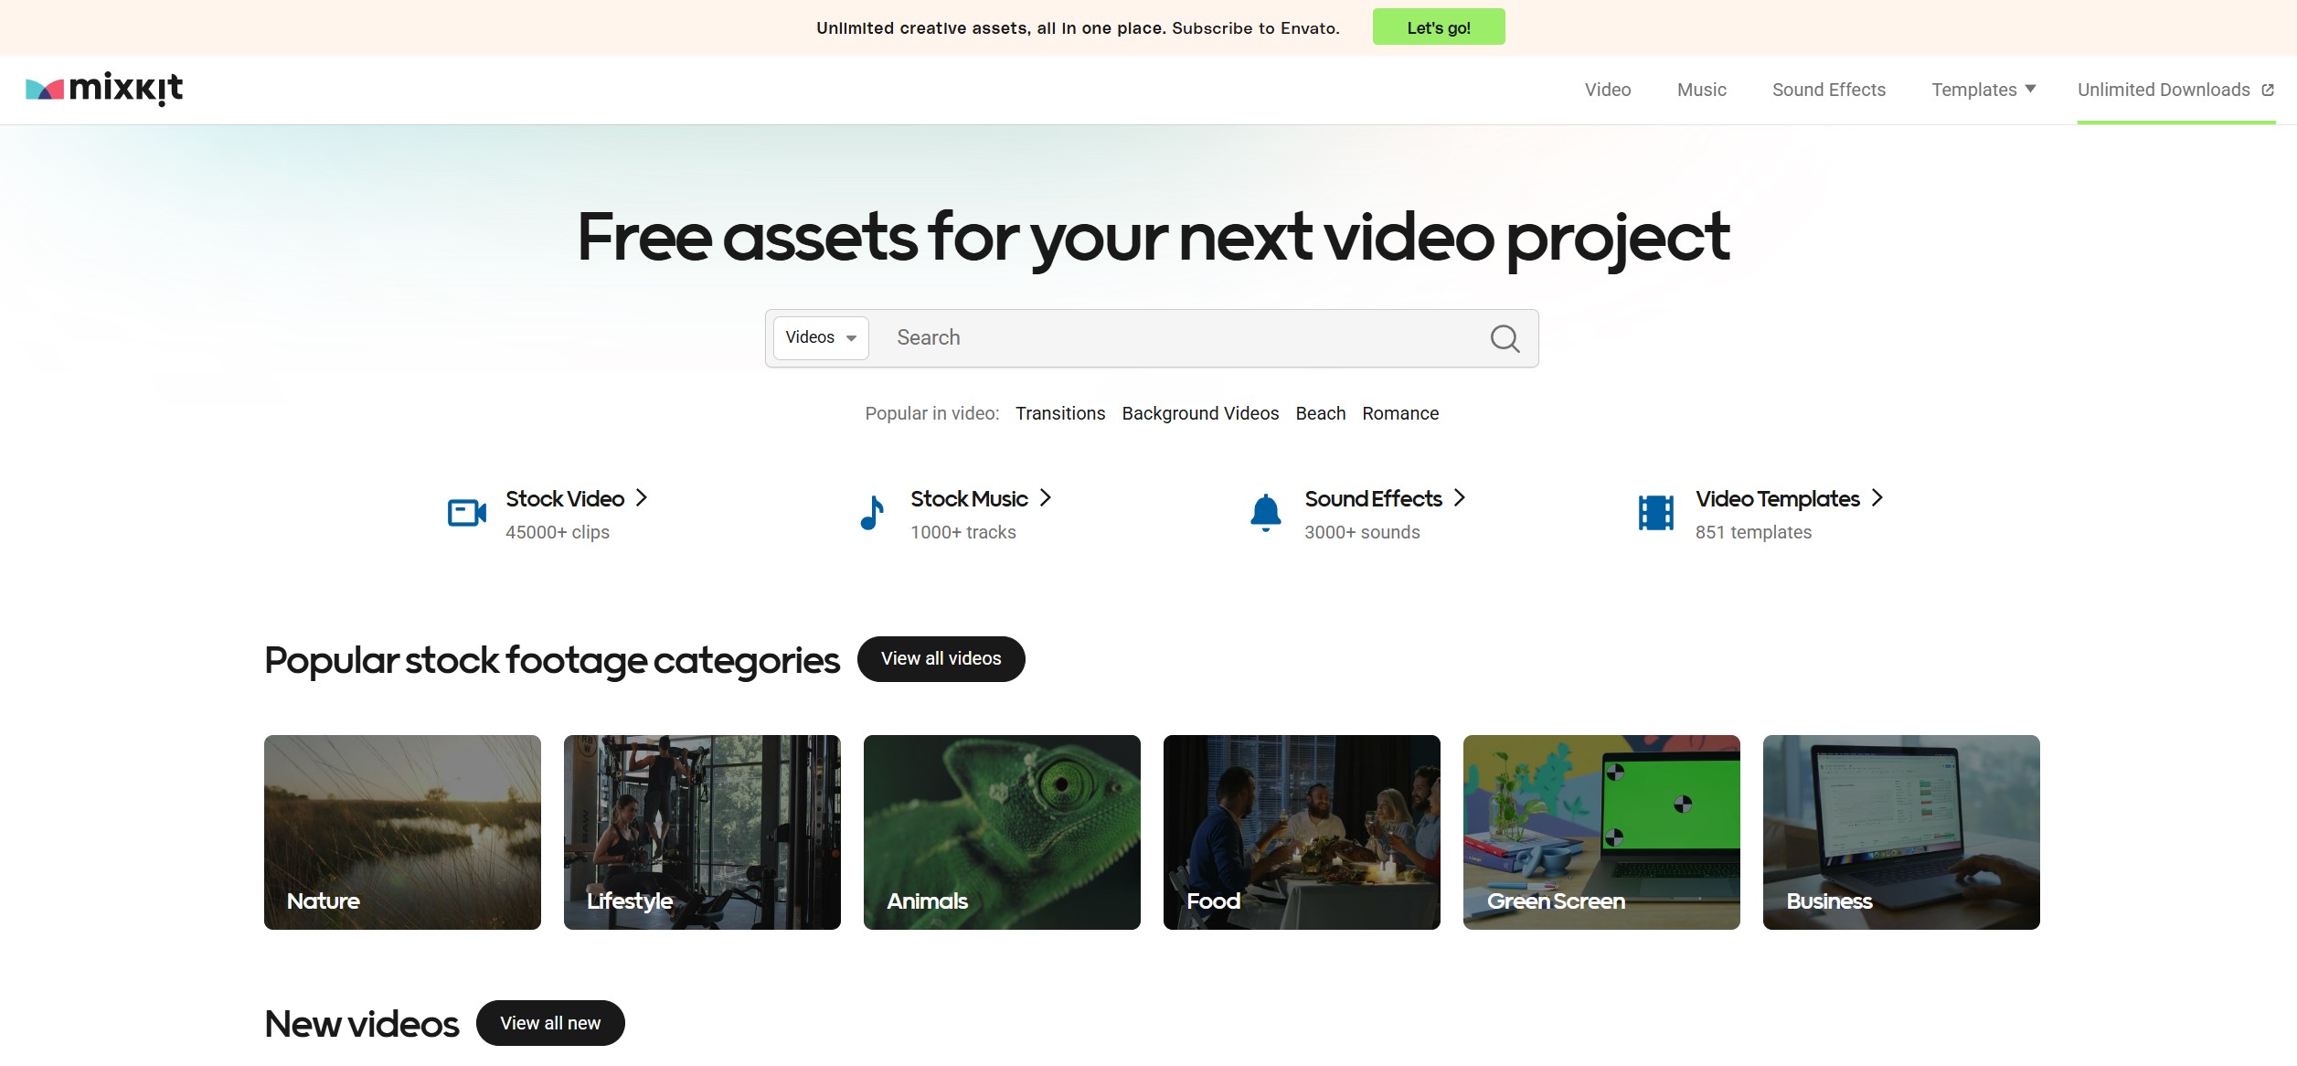Open the Stock Video heading link
Viewport: 2297px width, 1066px height.
[x=565, y=498]
